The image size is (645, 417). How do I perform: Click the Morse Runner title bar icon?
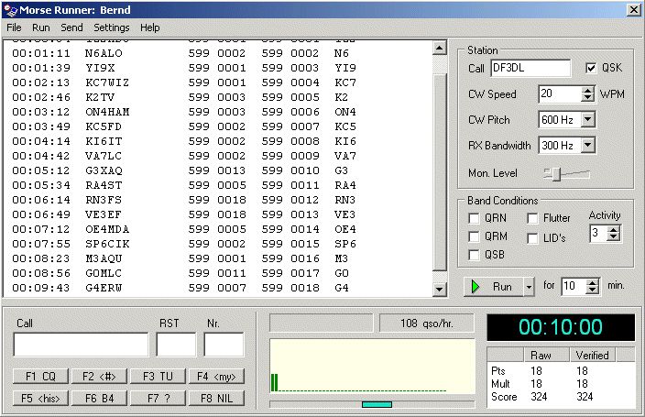coord(9,9)
